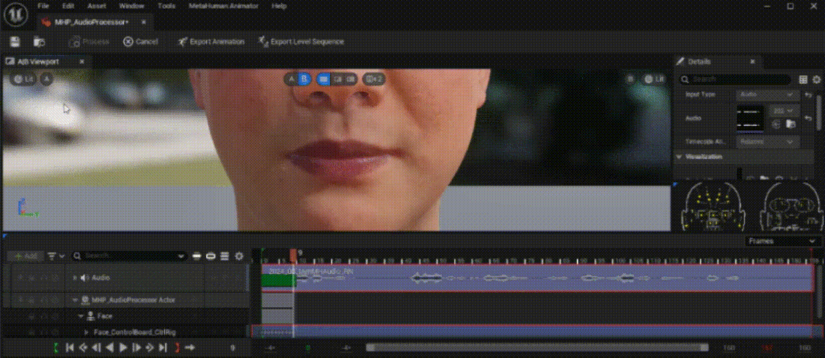Click the Audio asset waveform thumbnail
Viewport: 825px width, 358px height.
click(x=750, y=118)
